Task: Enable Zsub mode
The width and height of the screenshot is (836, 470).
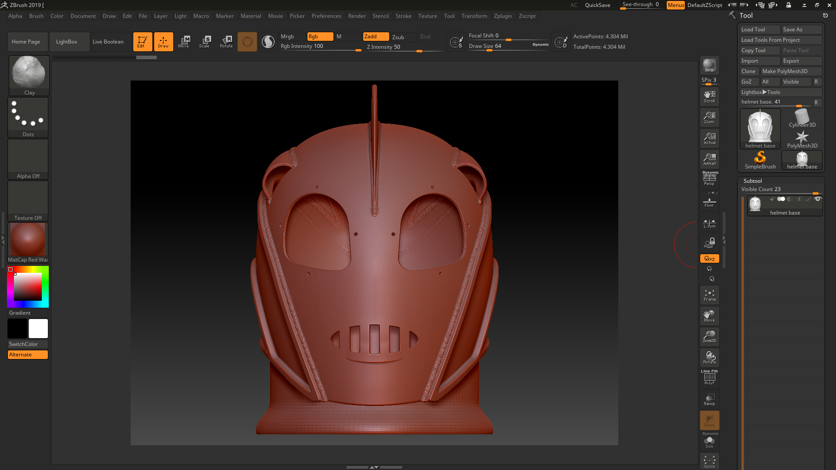Action: point(403,37)
